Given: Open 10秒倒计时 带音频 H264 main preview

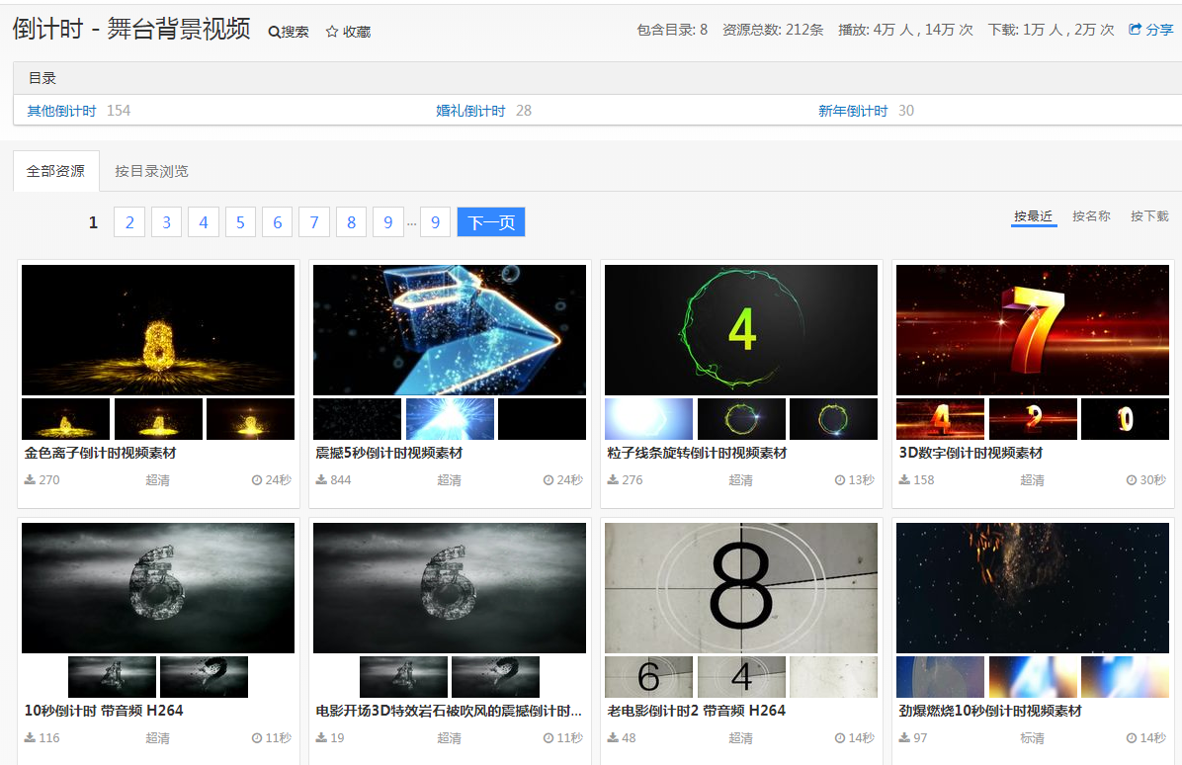Looking at the screenshot, I should coord(158,588).
